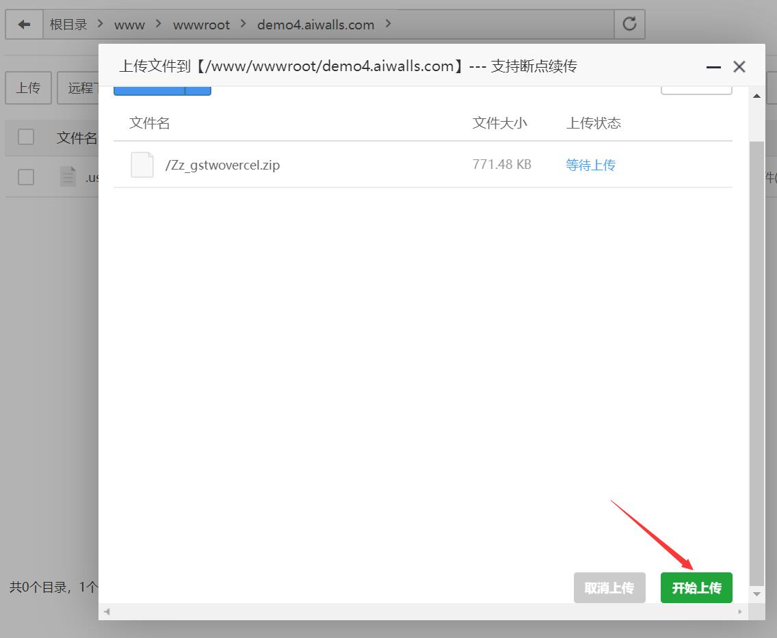The image size is (777, 638).
Task: Minimize the upload dialog
Action: 713,67
